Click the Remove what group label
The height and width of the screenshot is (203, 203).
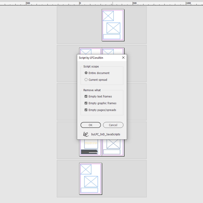(x=92, y=90)
